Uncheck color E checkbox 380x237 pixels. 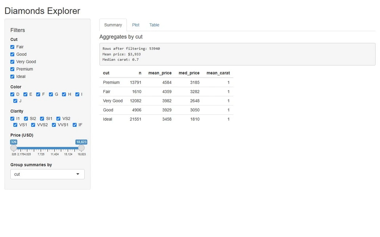(25, 94)
